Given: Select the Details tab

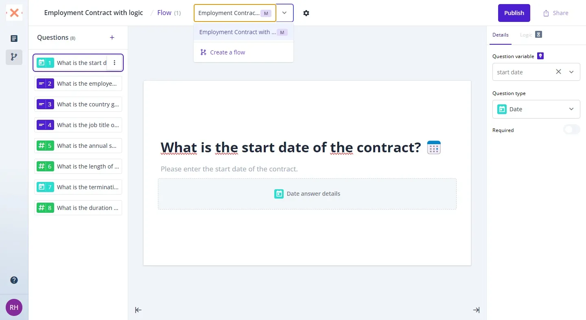Looking at the screenshot, I should tap(500, 35).
